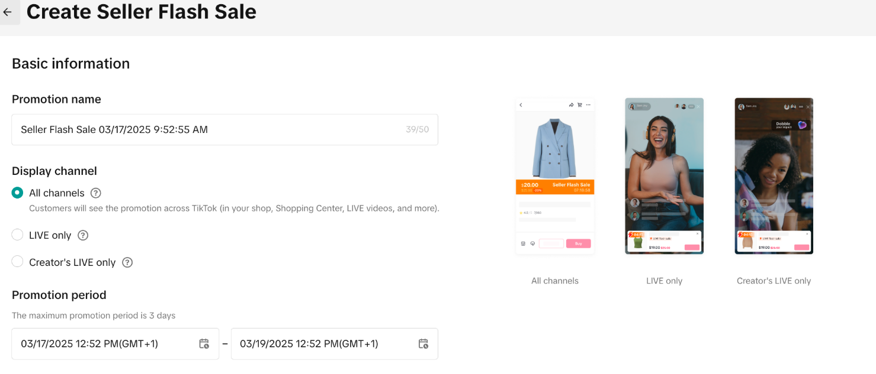Select the All channels radio button

[x=18, y=193]
